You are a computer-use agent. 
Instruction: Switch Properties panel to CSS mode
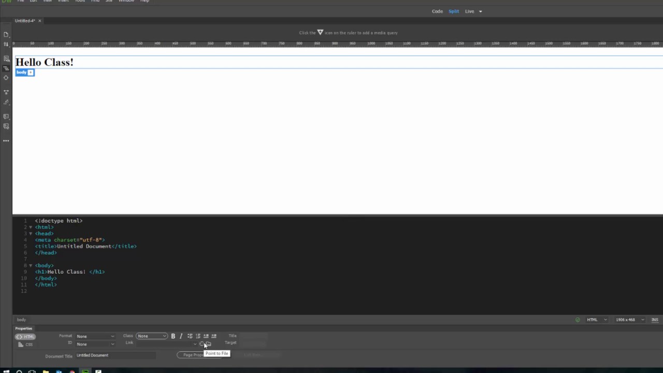click(25, 345)
